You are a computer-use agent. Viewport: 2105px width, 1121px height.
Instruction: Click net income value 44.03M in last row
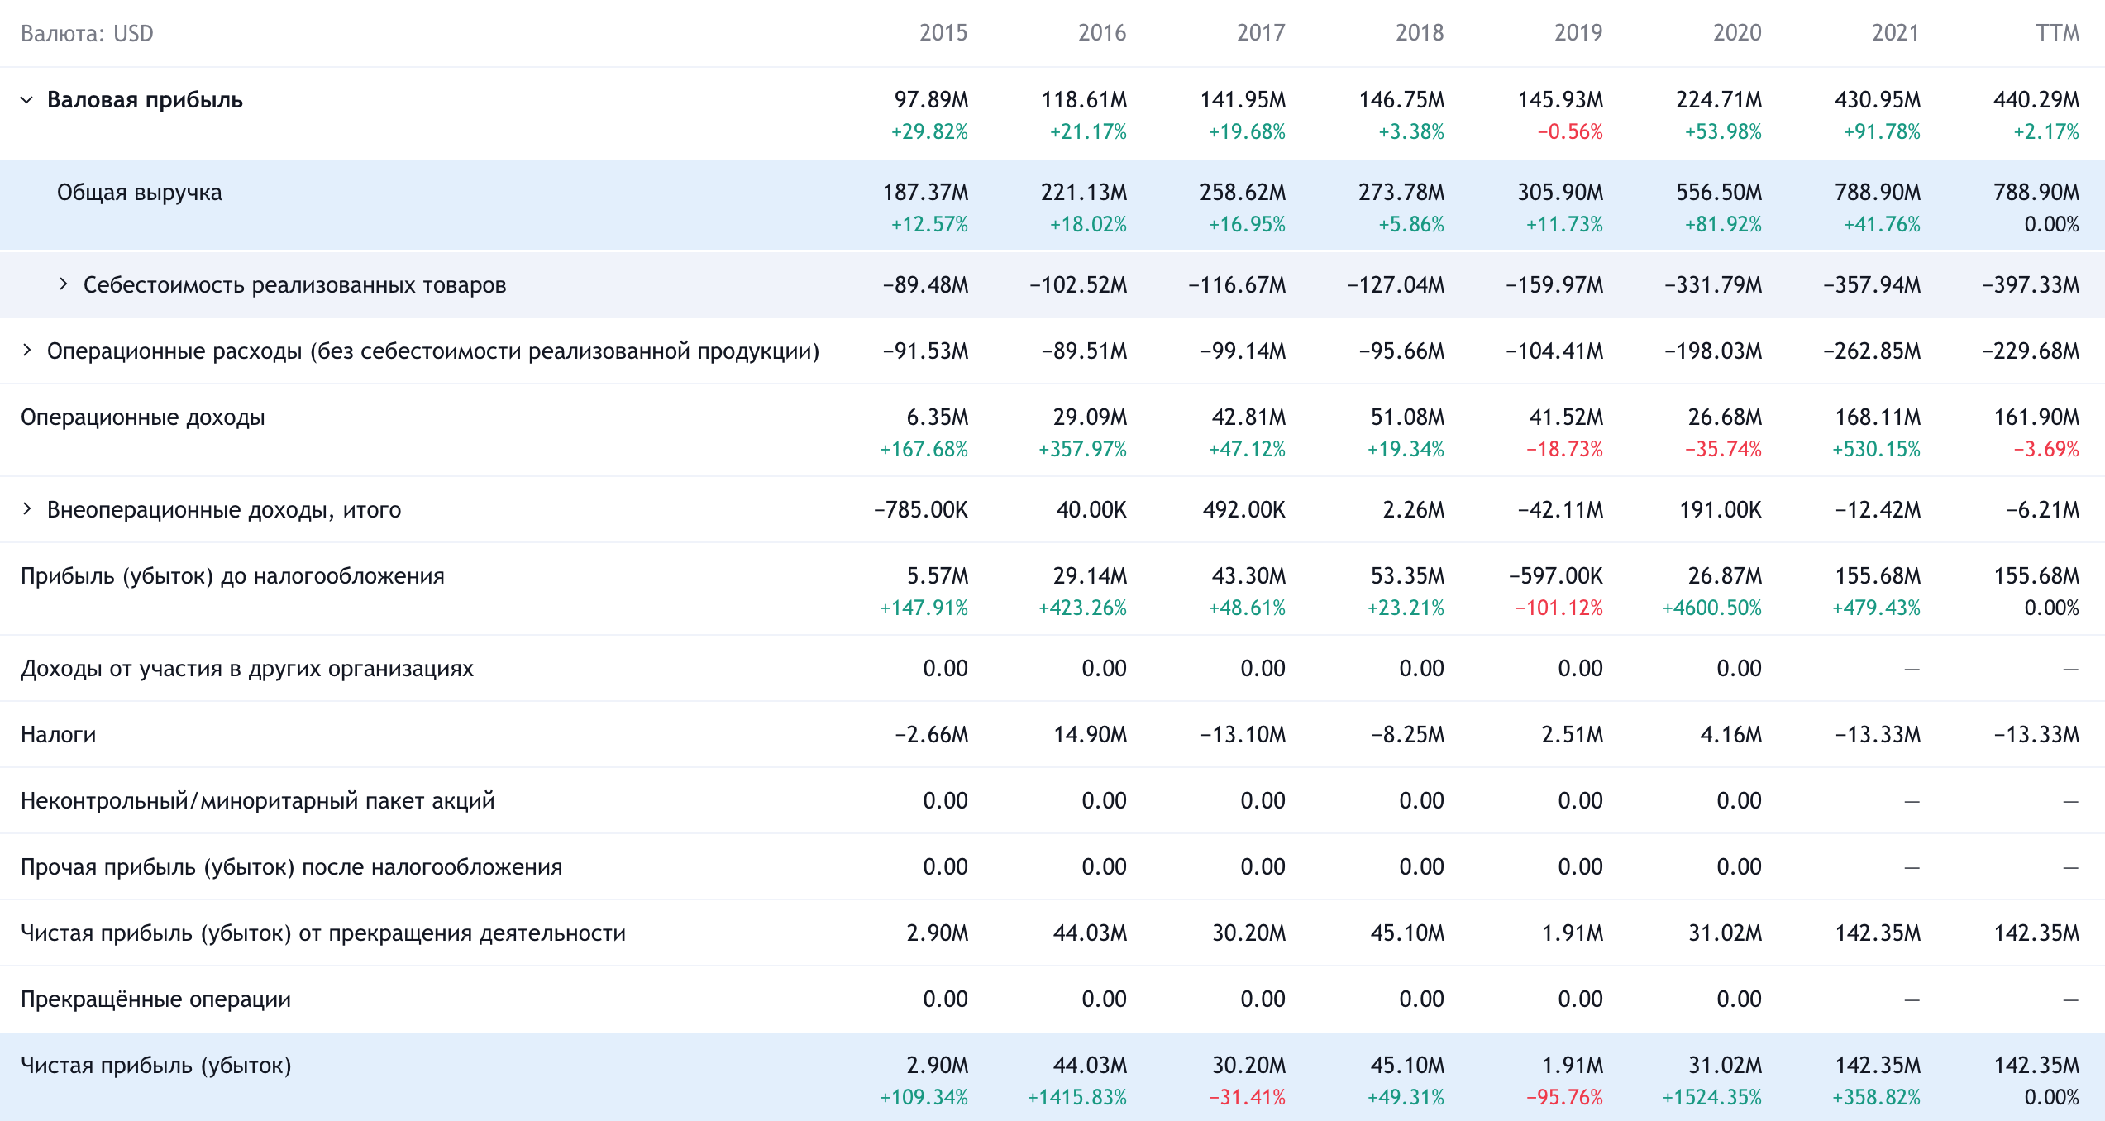pyautogui.click(x=1090, y=1066)
